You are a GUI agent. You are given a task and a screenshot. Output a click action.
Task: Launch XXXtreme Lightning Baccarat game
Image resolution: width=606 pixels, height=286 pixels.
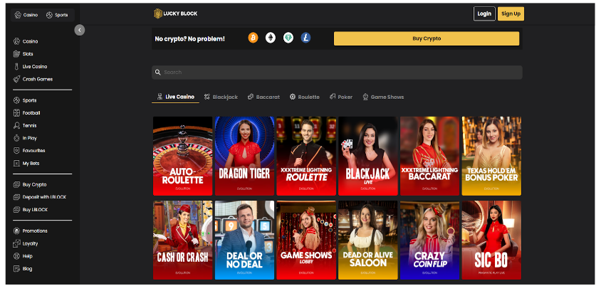tap(430, 156)
